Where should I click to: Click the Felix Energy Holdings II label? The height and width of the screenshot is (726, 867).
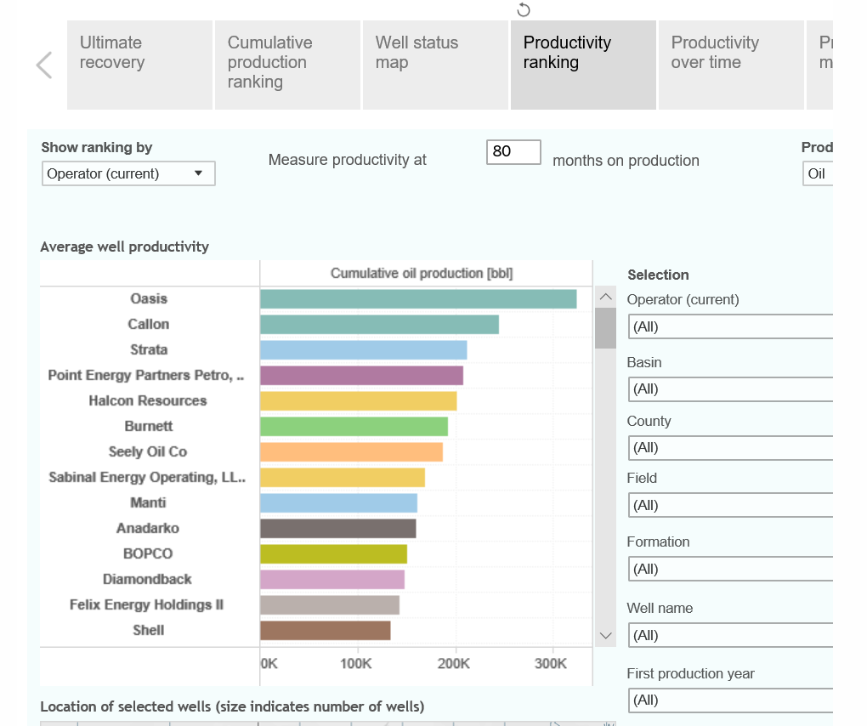click(146, 604)
